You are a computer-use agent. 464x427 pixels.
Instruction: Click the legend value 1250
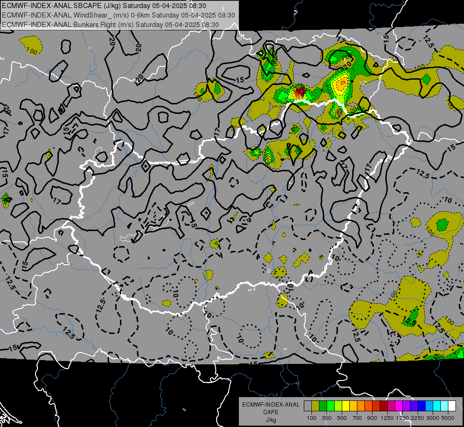pyautogui.click(x=387, y=418)
